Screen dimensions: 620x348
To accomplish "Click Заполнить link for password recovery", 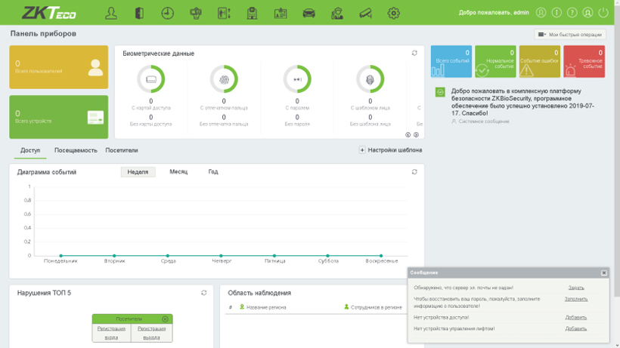I will 575,299.
